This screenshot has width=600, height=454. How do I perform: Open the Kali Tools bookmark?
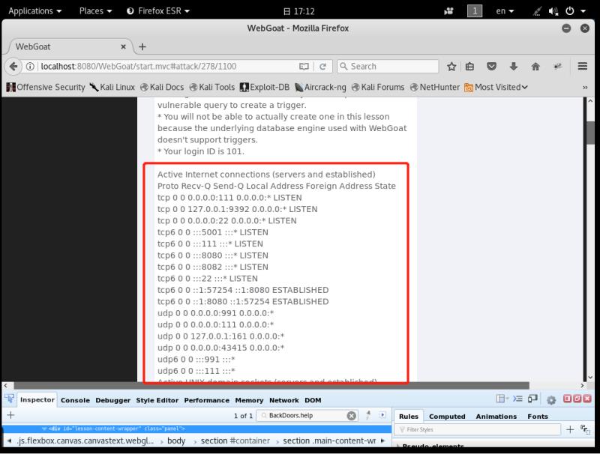212,87
